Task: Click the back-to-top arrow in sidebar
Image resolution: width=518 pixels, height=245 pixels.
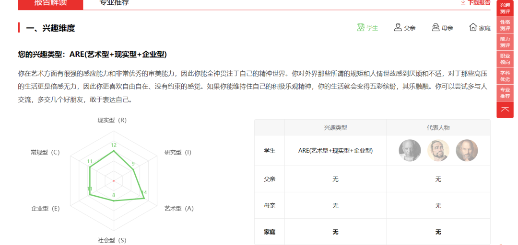Action: (x=505, y=110)
